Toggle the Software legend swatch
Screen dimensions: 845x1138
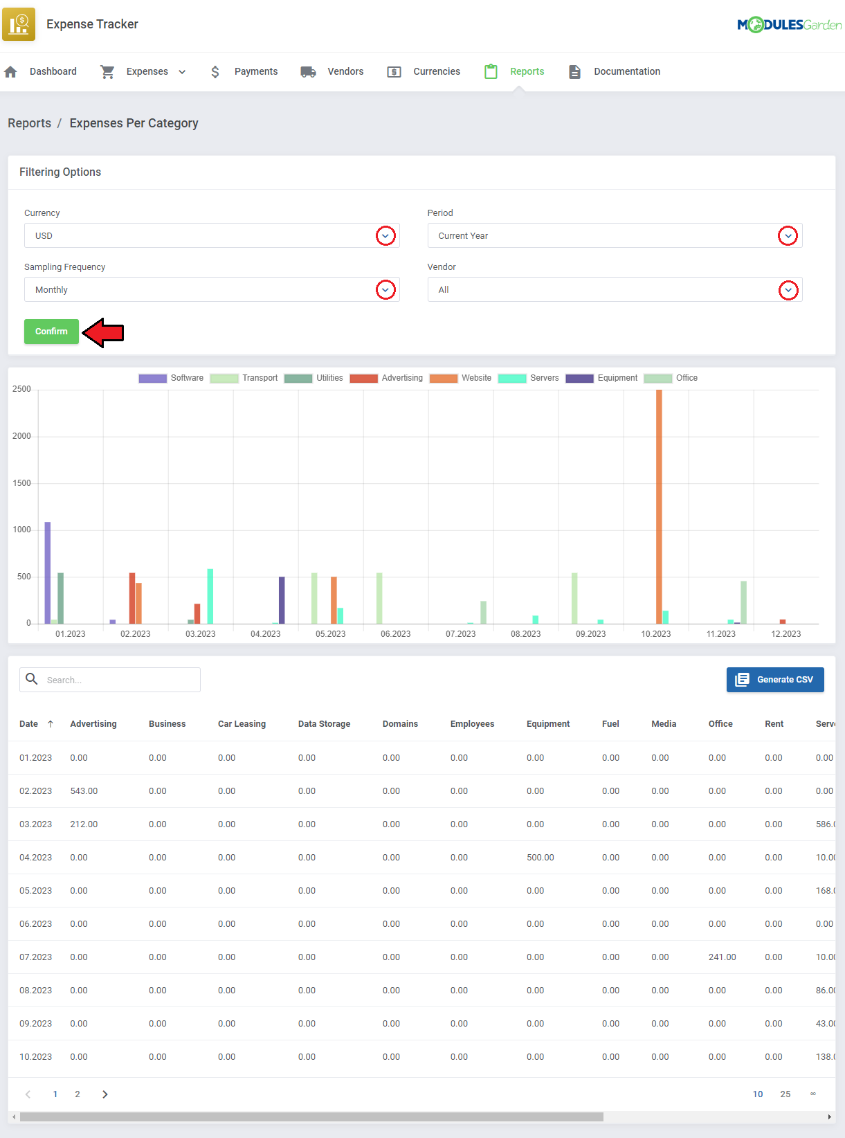coord(152,378)
